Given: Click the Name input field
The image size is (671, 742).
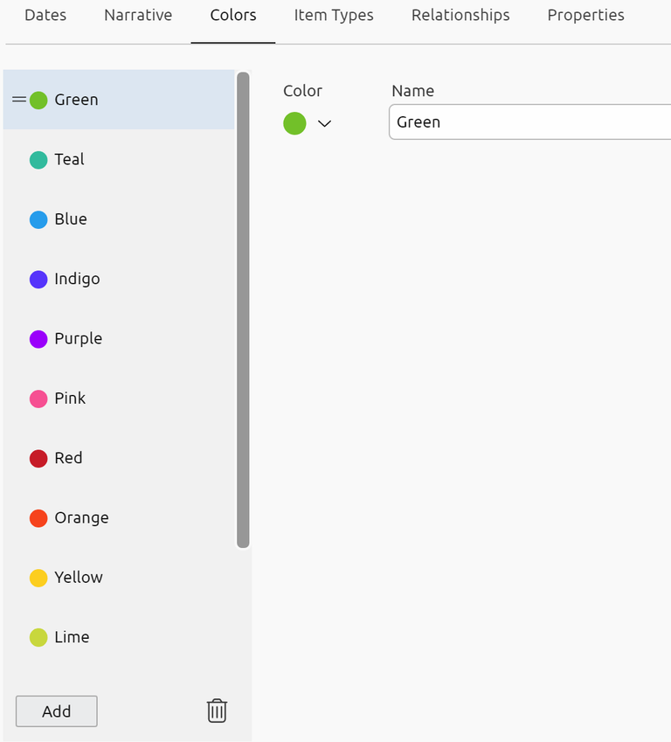Looking at the screenshot, I should click(529, 122).
